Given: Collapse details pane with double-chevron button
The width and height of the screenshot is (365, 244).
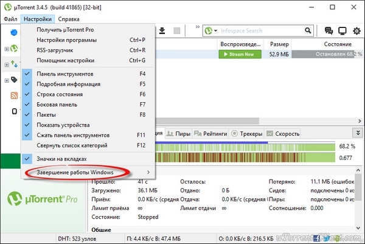Looking at the screenshot, I should [x=358, y=133].
